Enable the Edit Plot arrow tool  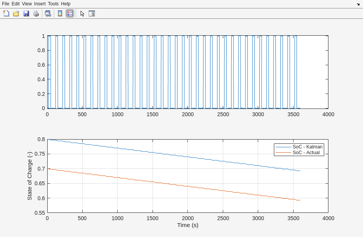(x=82, y=13)
